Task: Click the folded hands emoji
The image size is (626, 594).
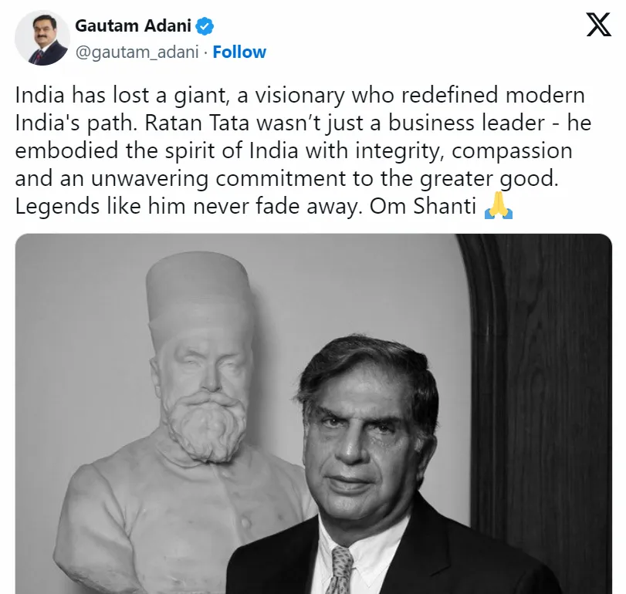Action: 498,206
